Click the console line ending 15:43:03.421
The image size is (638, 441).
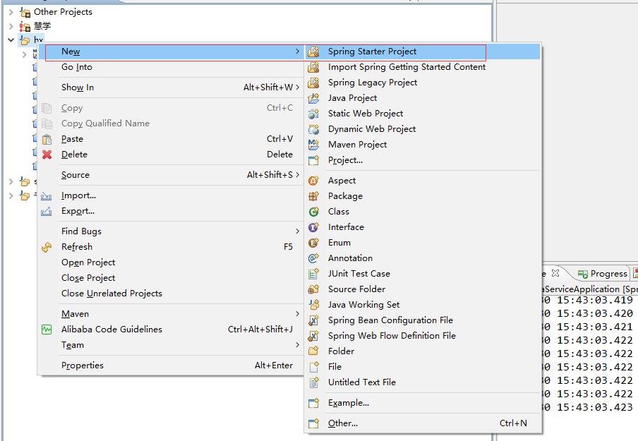(586, 327)
